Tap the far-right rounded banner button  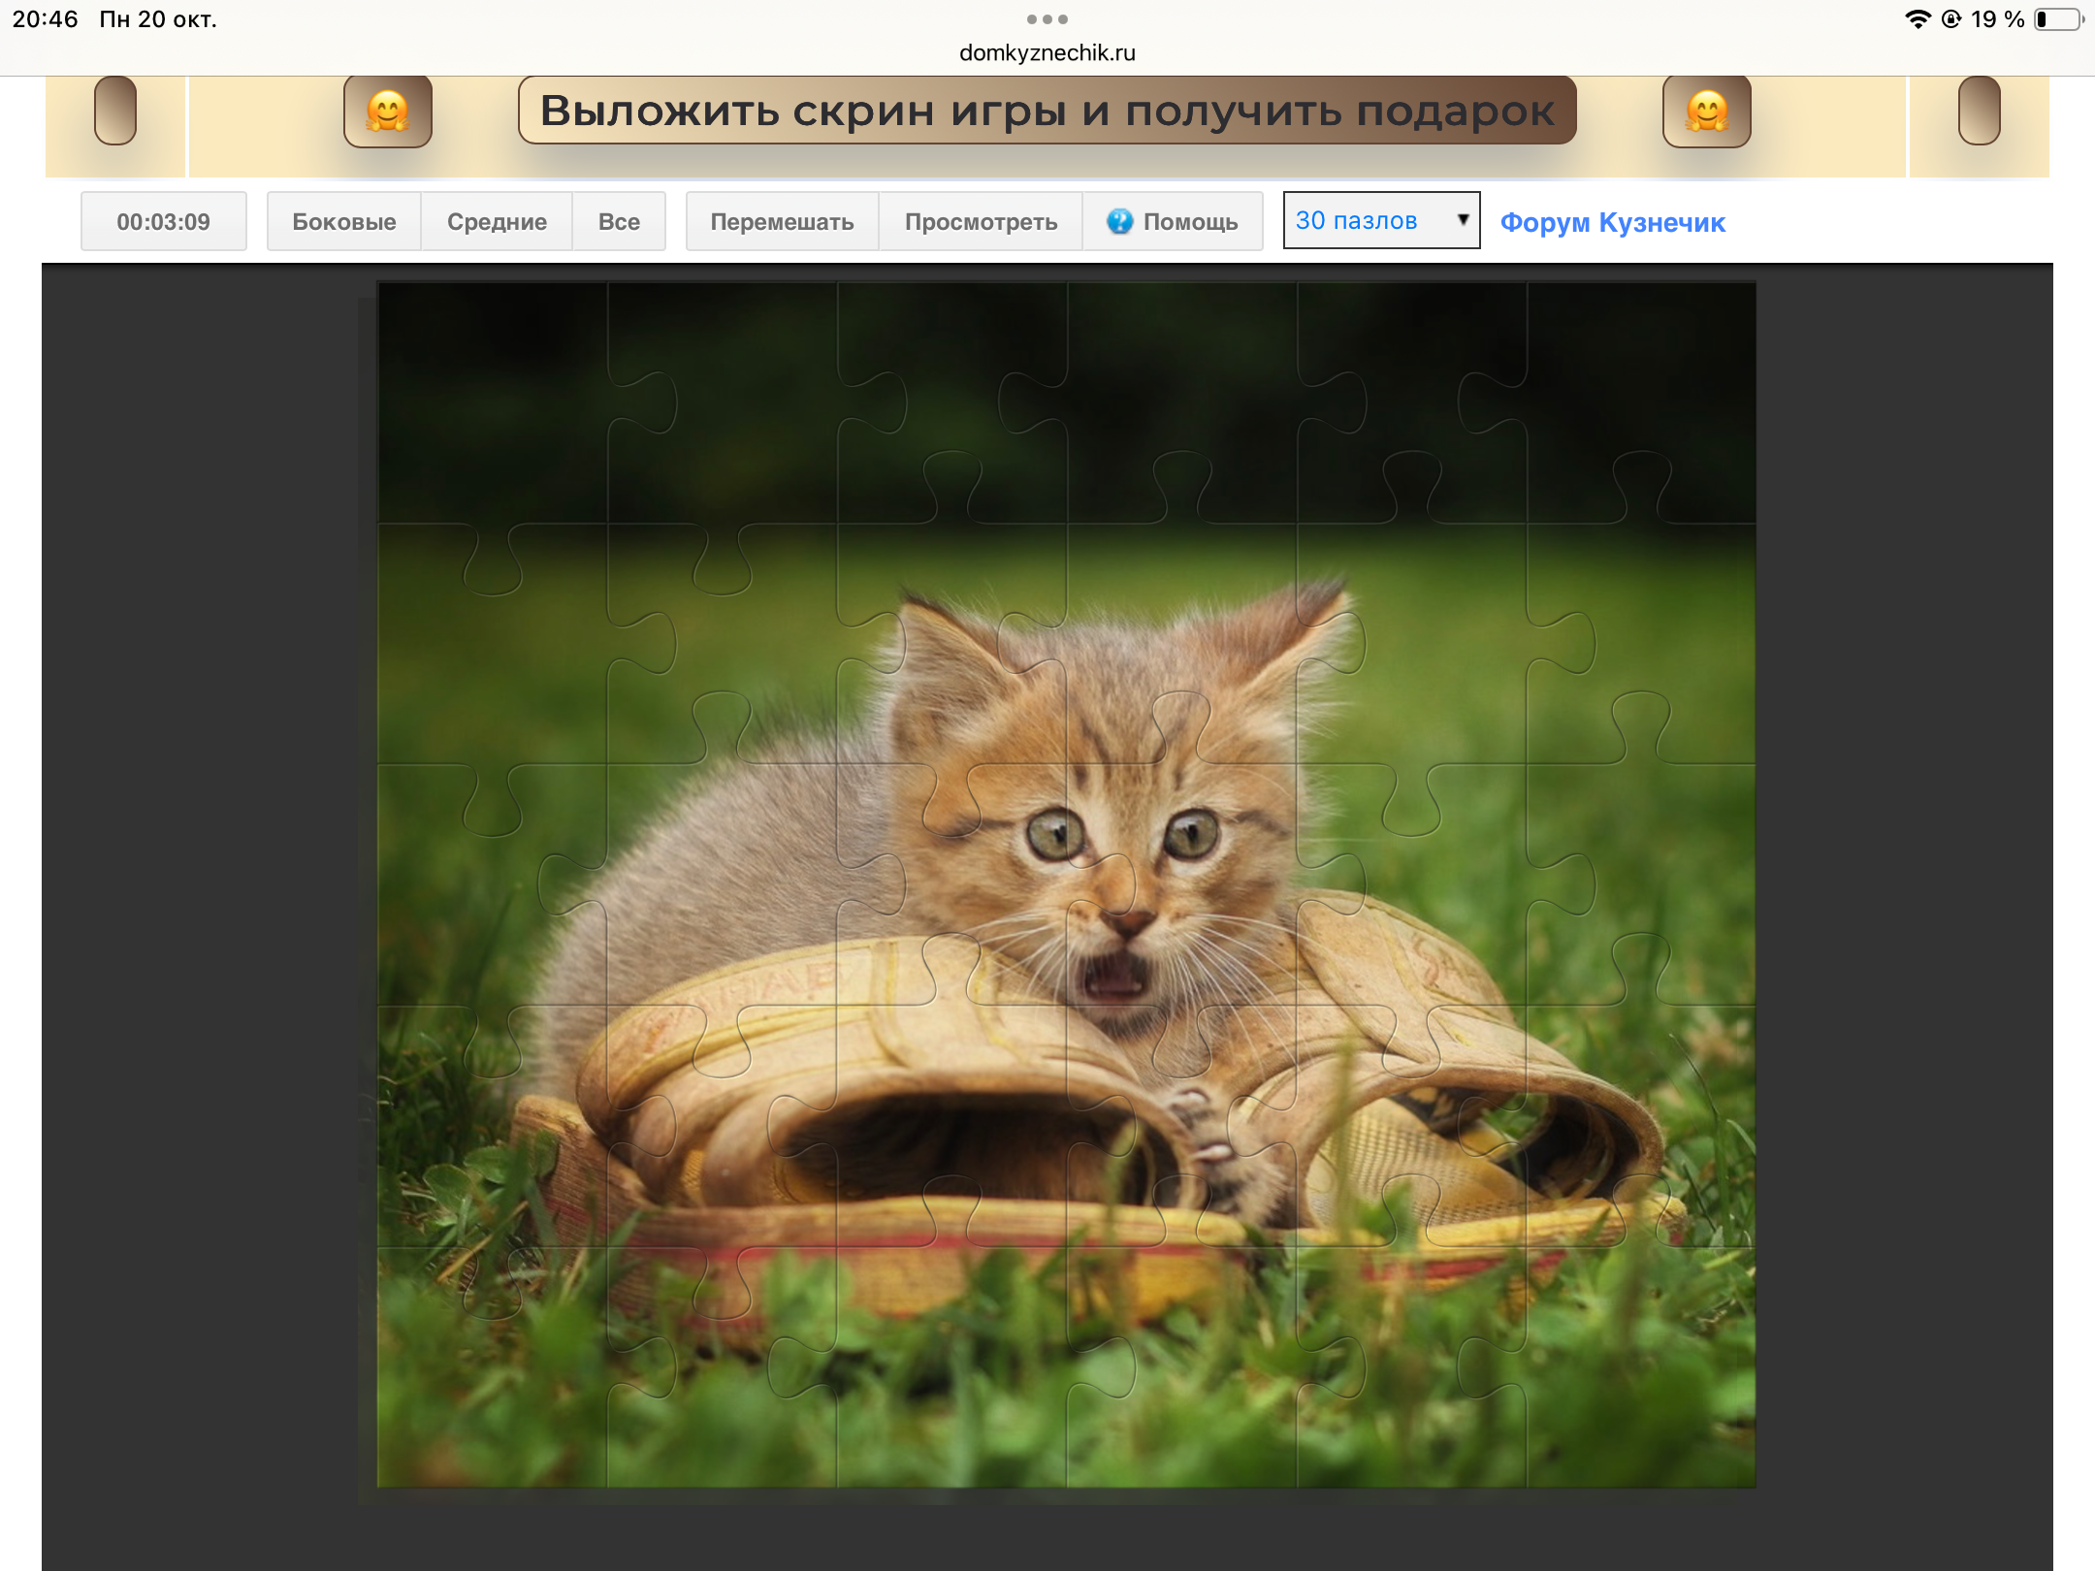pos(1979,111)
